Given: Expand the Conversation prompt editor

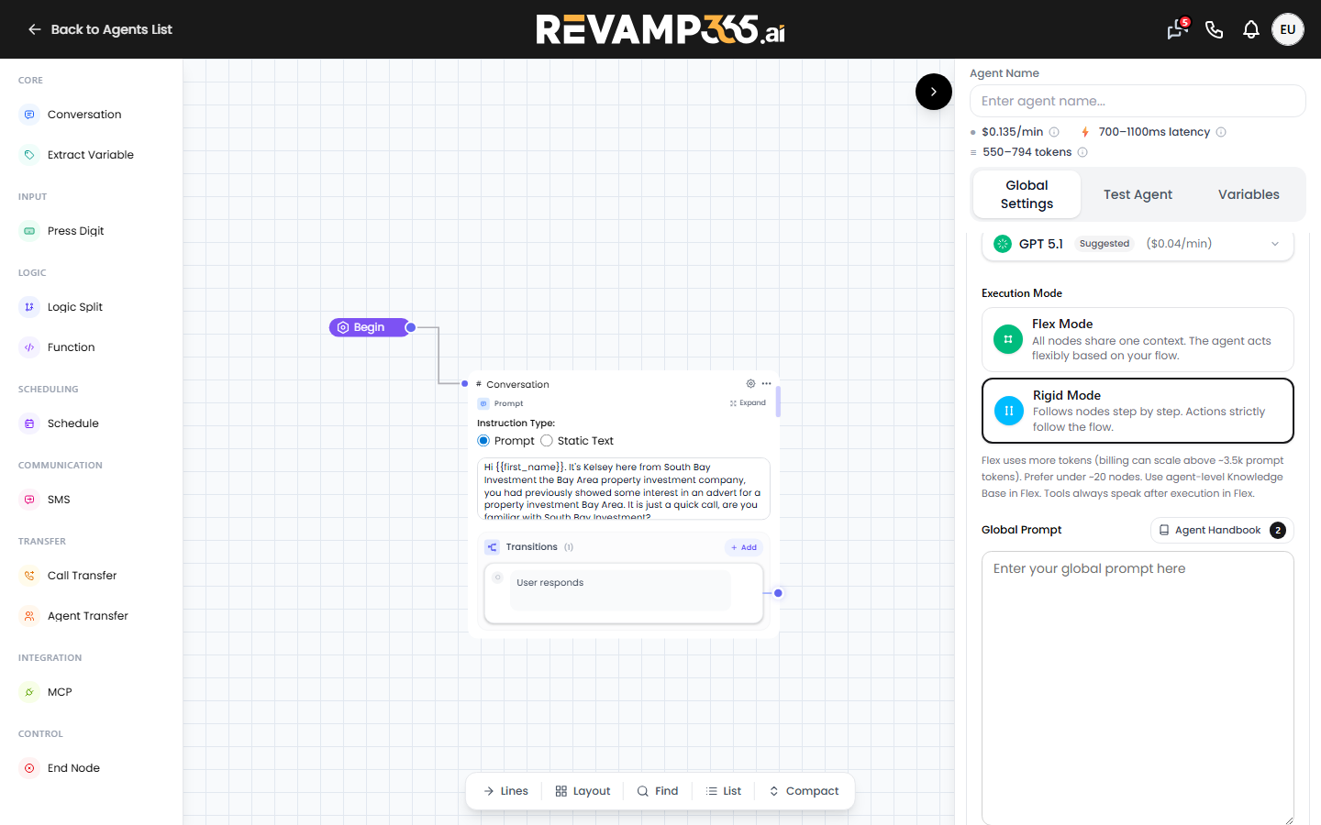Looking at the screenshot, I should click(x=748, y=403).
